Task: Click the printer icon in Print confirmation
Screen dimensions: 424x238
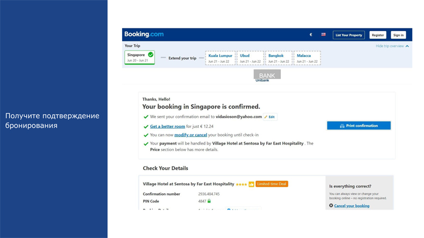Action: click(342, 126)
